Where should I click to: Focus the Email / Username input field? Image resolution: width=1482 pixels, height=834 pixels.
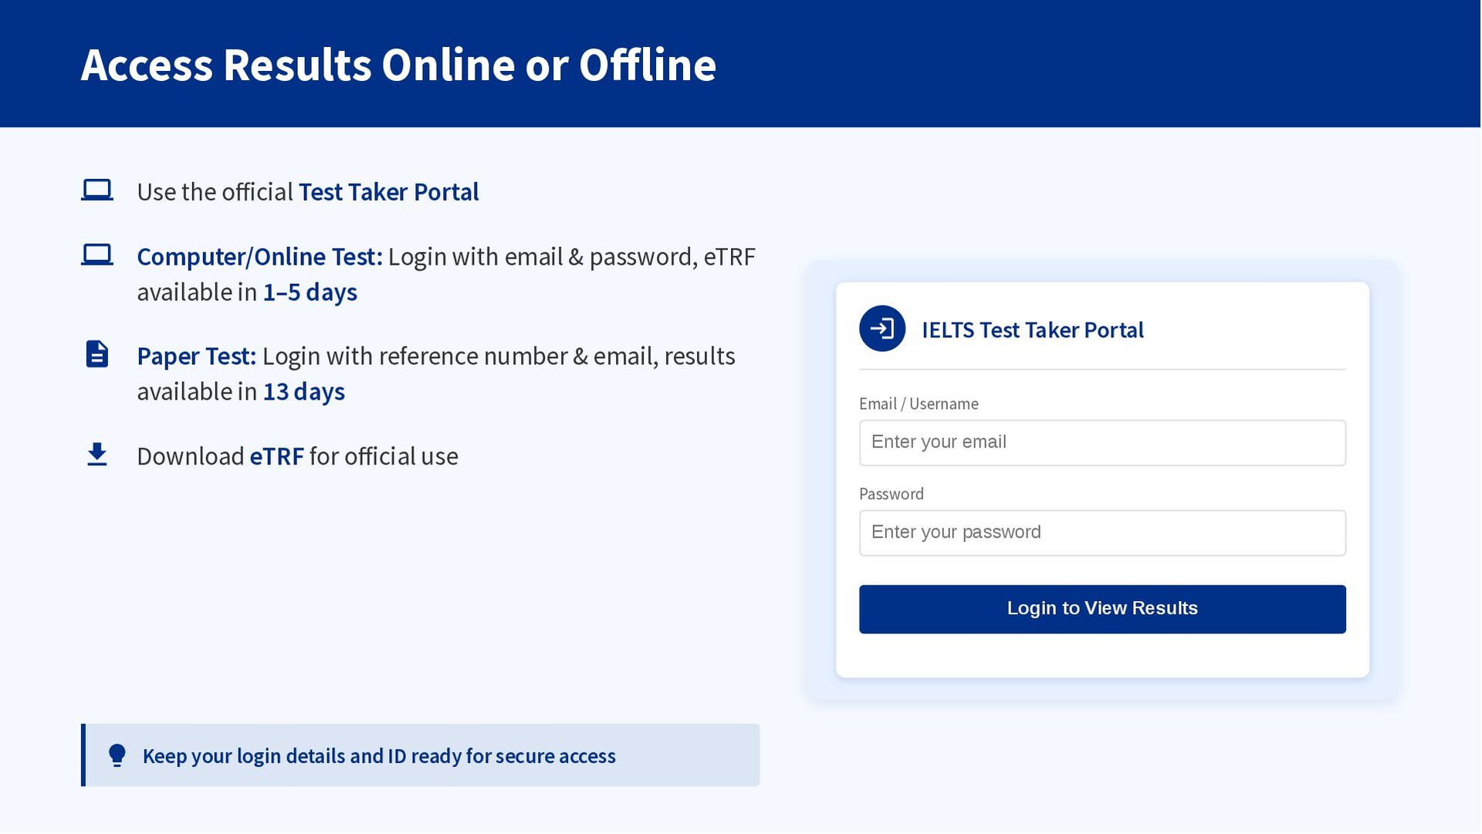[1102, 443]
